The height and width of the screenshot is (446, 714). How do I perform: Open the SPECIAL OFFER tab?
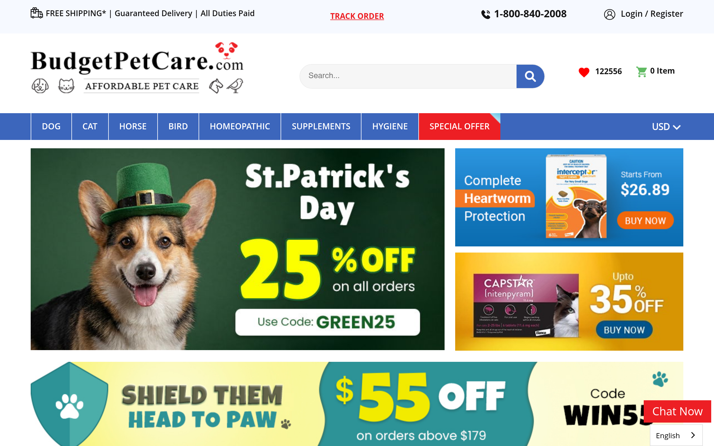tap(459, 126)
